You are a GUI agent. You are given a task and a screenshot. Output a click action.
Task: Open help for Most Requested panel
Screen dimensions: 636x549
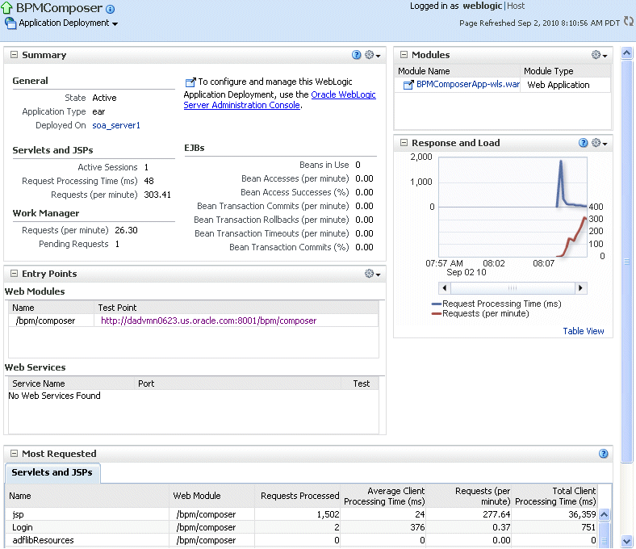(x=603, y=454)
